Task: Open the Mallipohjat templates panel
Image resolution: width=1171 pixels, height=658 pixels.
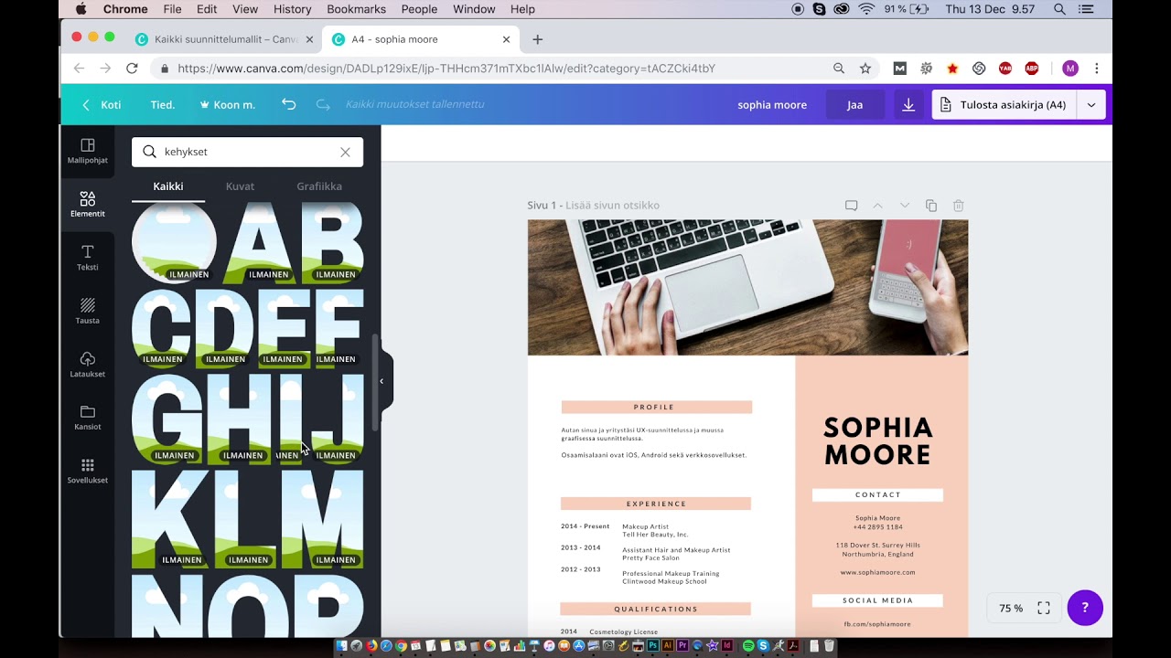Action: pyautogui.click(x=87, y=152)
